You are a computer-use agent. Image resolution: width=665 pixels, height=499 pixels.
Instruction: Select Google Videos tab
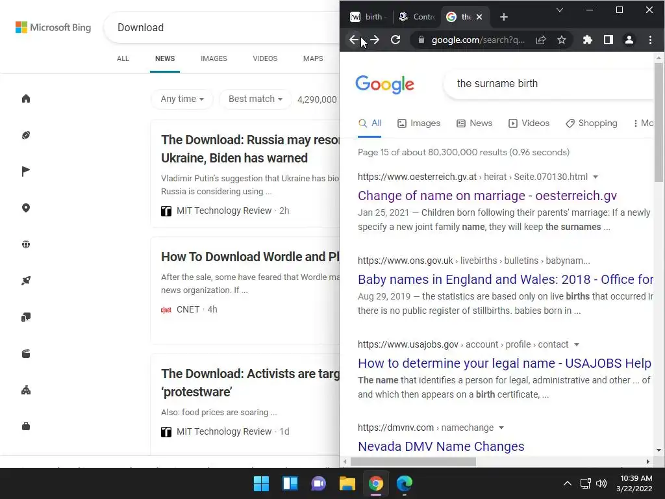[529, 123]
